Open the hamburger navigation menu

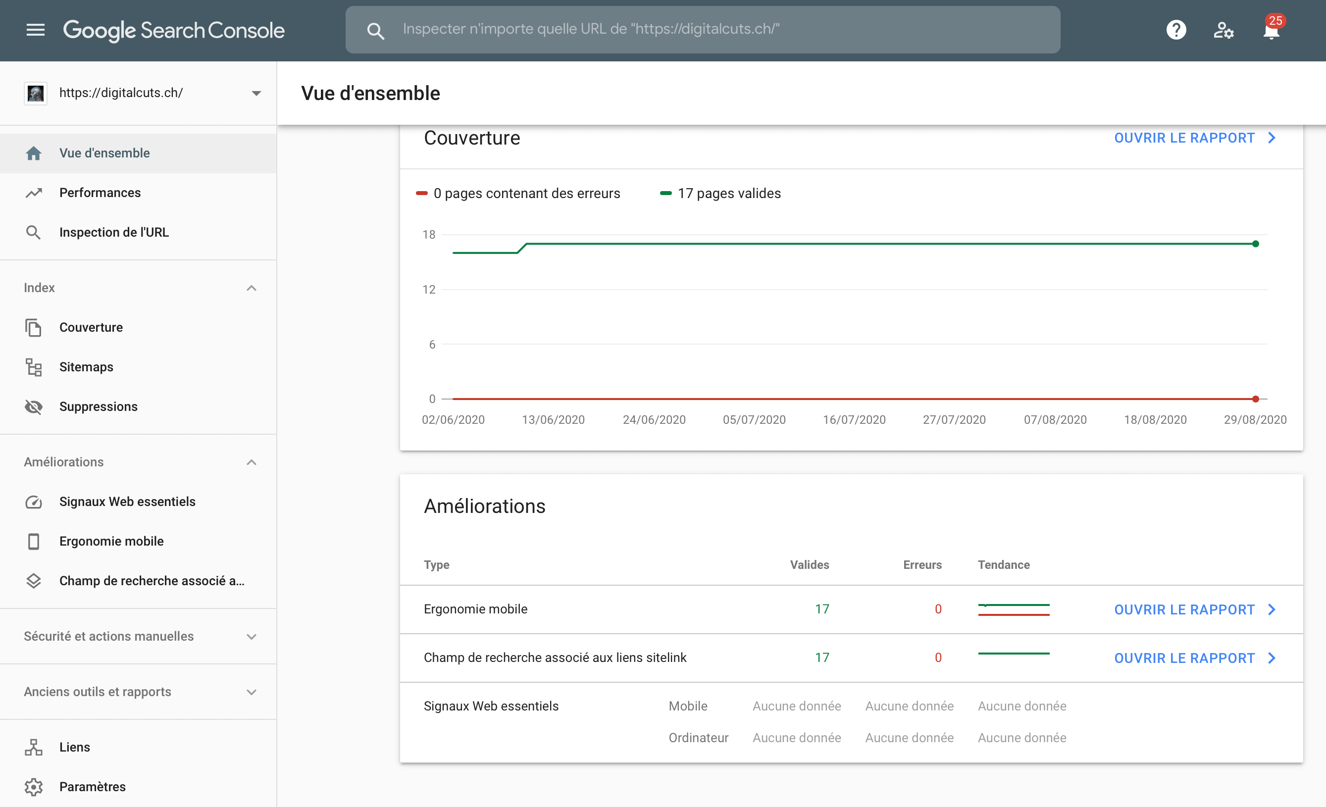point(36,30)
